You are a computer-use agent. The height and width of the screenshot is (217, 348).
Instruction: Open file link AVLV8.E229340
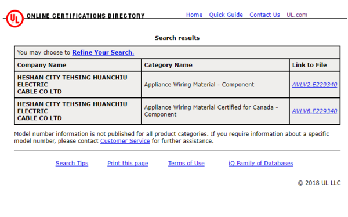[x=314, y=111]
